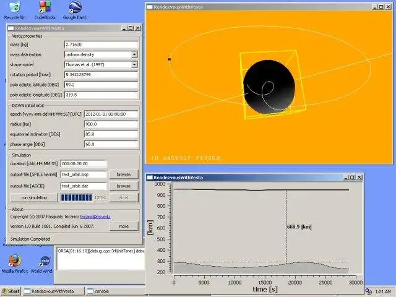This screenshot has height=297, width=396.
Task: Open the World Wind desktop icon
Action: [45, 260]
